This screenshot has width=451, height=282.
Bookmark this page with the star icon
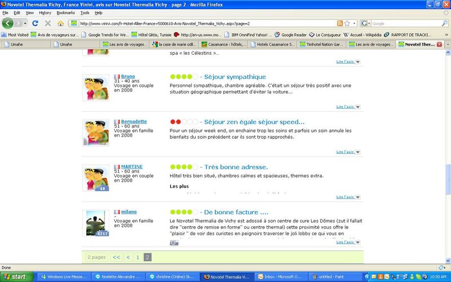(x=347, y=24)
